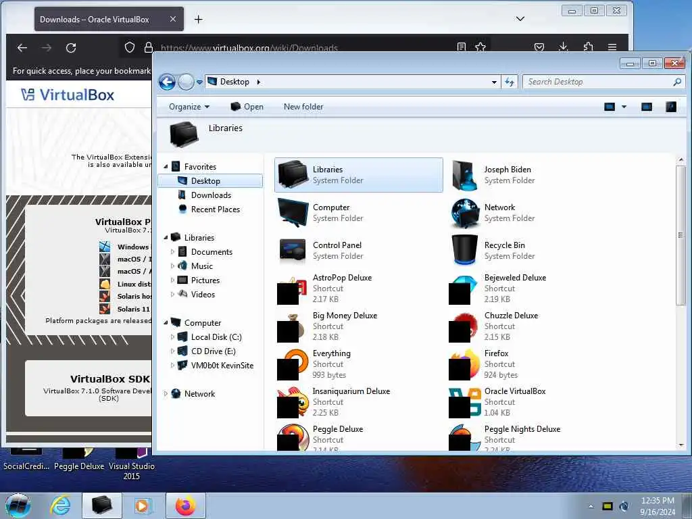Select the Libraries system folder item

(x=358, y=175)
